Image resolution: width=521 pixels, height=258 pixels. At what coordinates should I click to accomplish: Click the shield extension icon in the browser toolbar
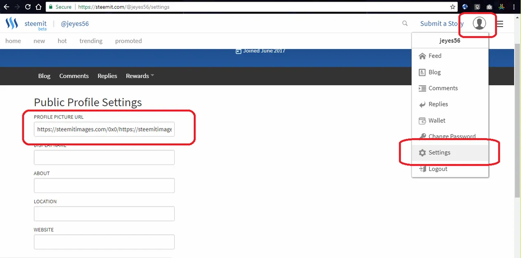click(477, 7)
